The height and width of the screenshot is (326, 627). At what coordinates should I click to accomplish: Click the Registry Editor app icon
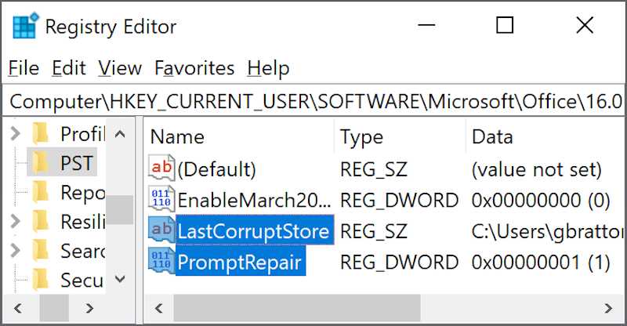24,26
